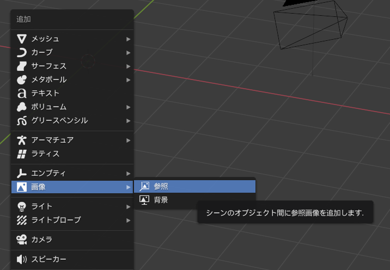Add a テキスト object from menu

(x=72, y=93)
